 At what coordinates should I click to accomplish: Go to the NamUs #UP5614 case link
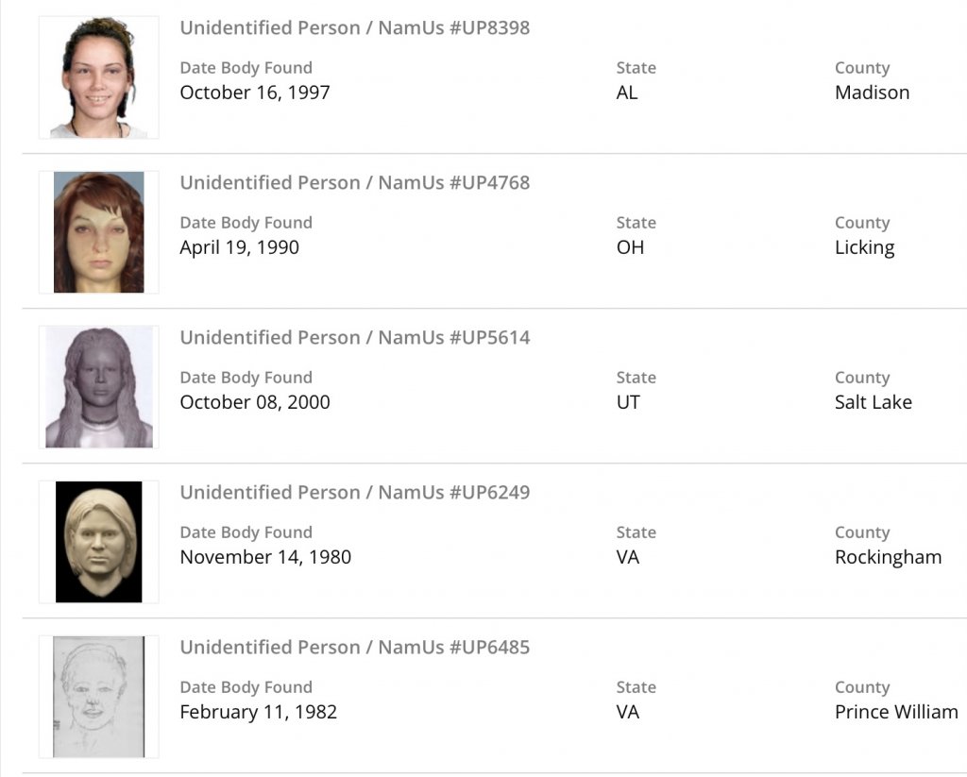click(354, 337)
